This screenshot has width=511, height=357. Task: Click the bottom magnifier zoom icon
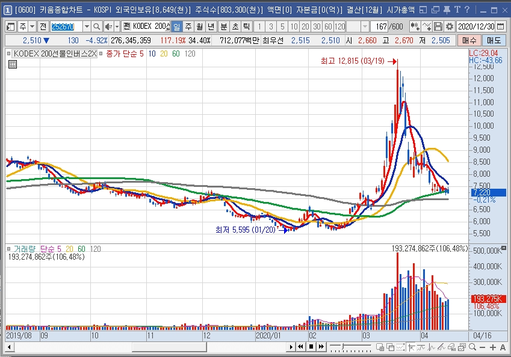coord(472,347)
